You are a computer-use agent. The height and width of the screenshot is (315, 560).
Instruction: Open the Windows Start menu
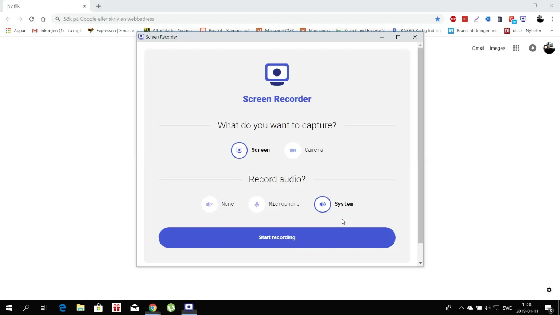[x=9, y=308]
